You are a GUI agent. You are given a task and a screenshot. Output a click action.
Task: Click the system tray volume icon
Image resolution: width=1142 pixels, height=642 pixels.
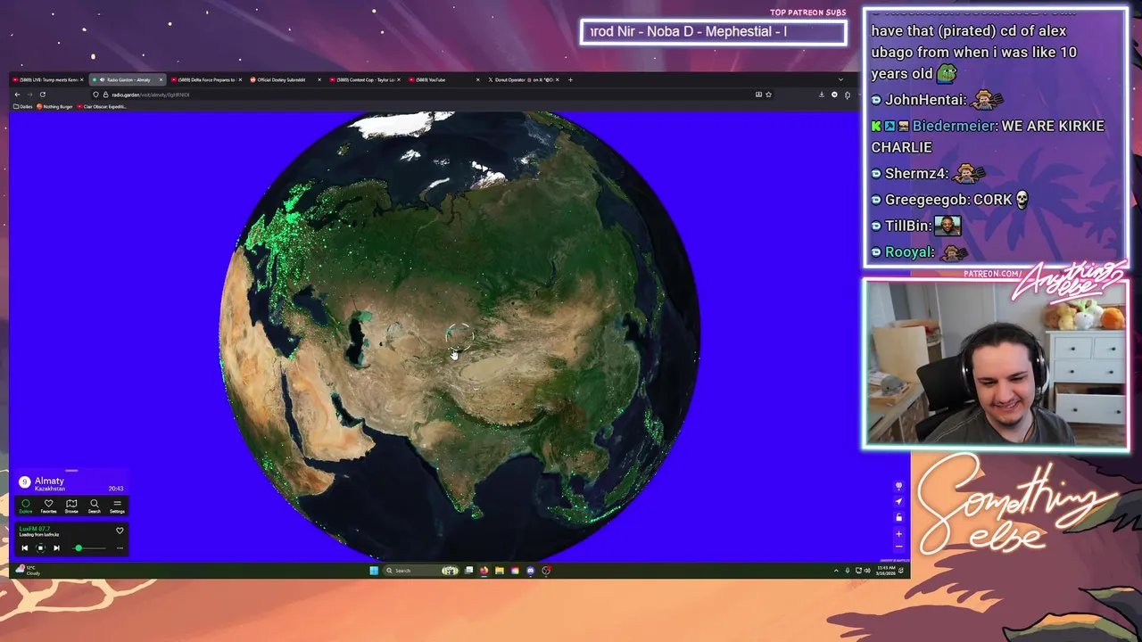tap(867, 571)
